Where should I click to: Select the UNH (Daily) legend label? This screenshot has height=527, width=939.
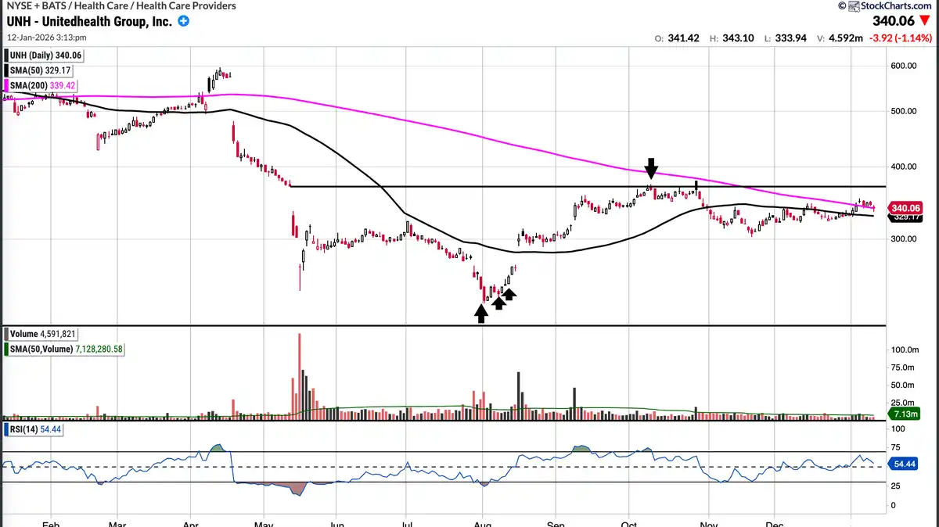coord(45,56)
